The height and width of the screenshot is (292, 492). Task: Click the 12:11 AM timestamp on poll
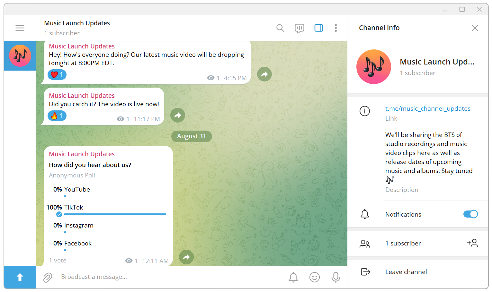pyautogui.click(x=155, y=261)
